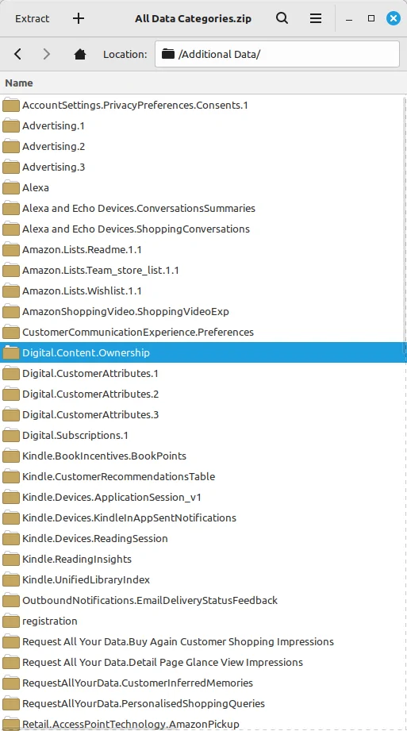Click the Extract button
The height and width of the screenshot is (731, 407).
33,18
